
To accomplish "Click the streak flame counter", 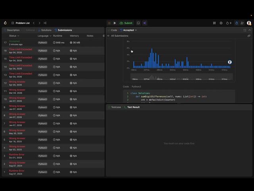I will pyautogui.click(x=229, y=23).
